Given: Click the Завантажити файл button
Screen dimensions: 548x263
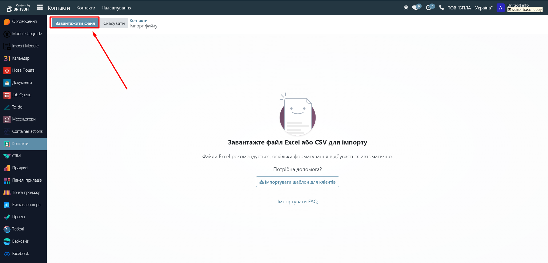Looking at the screenshot, I should tap(75, 23).
